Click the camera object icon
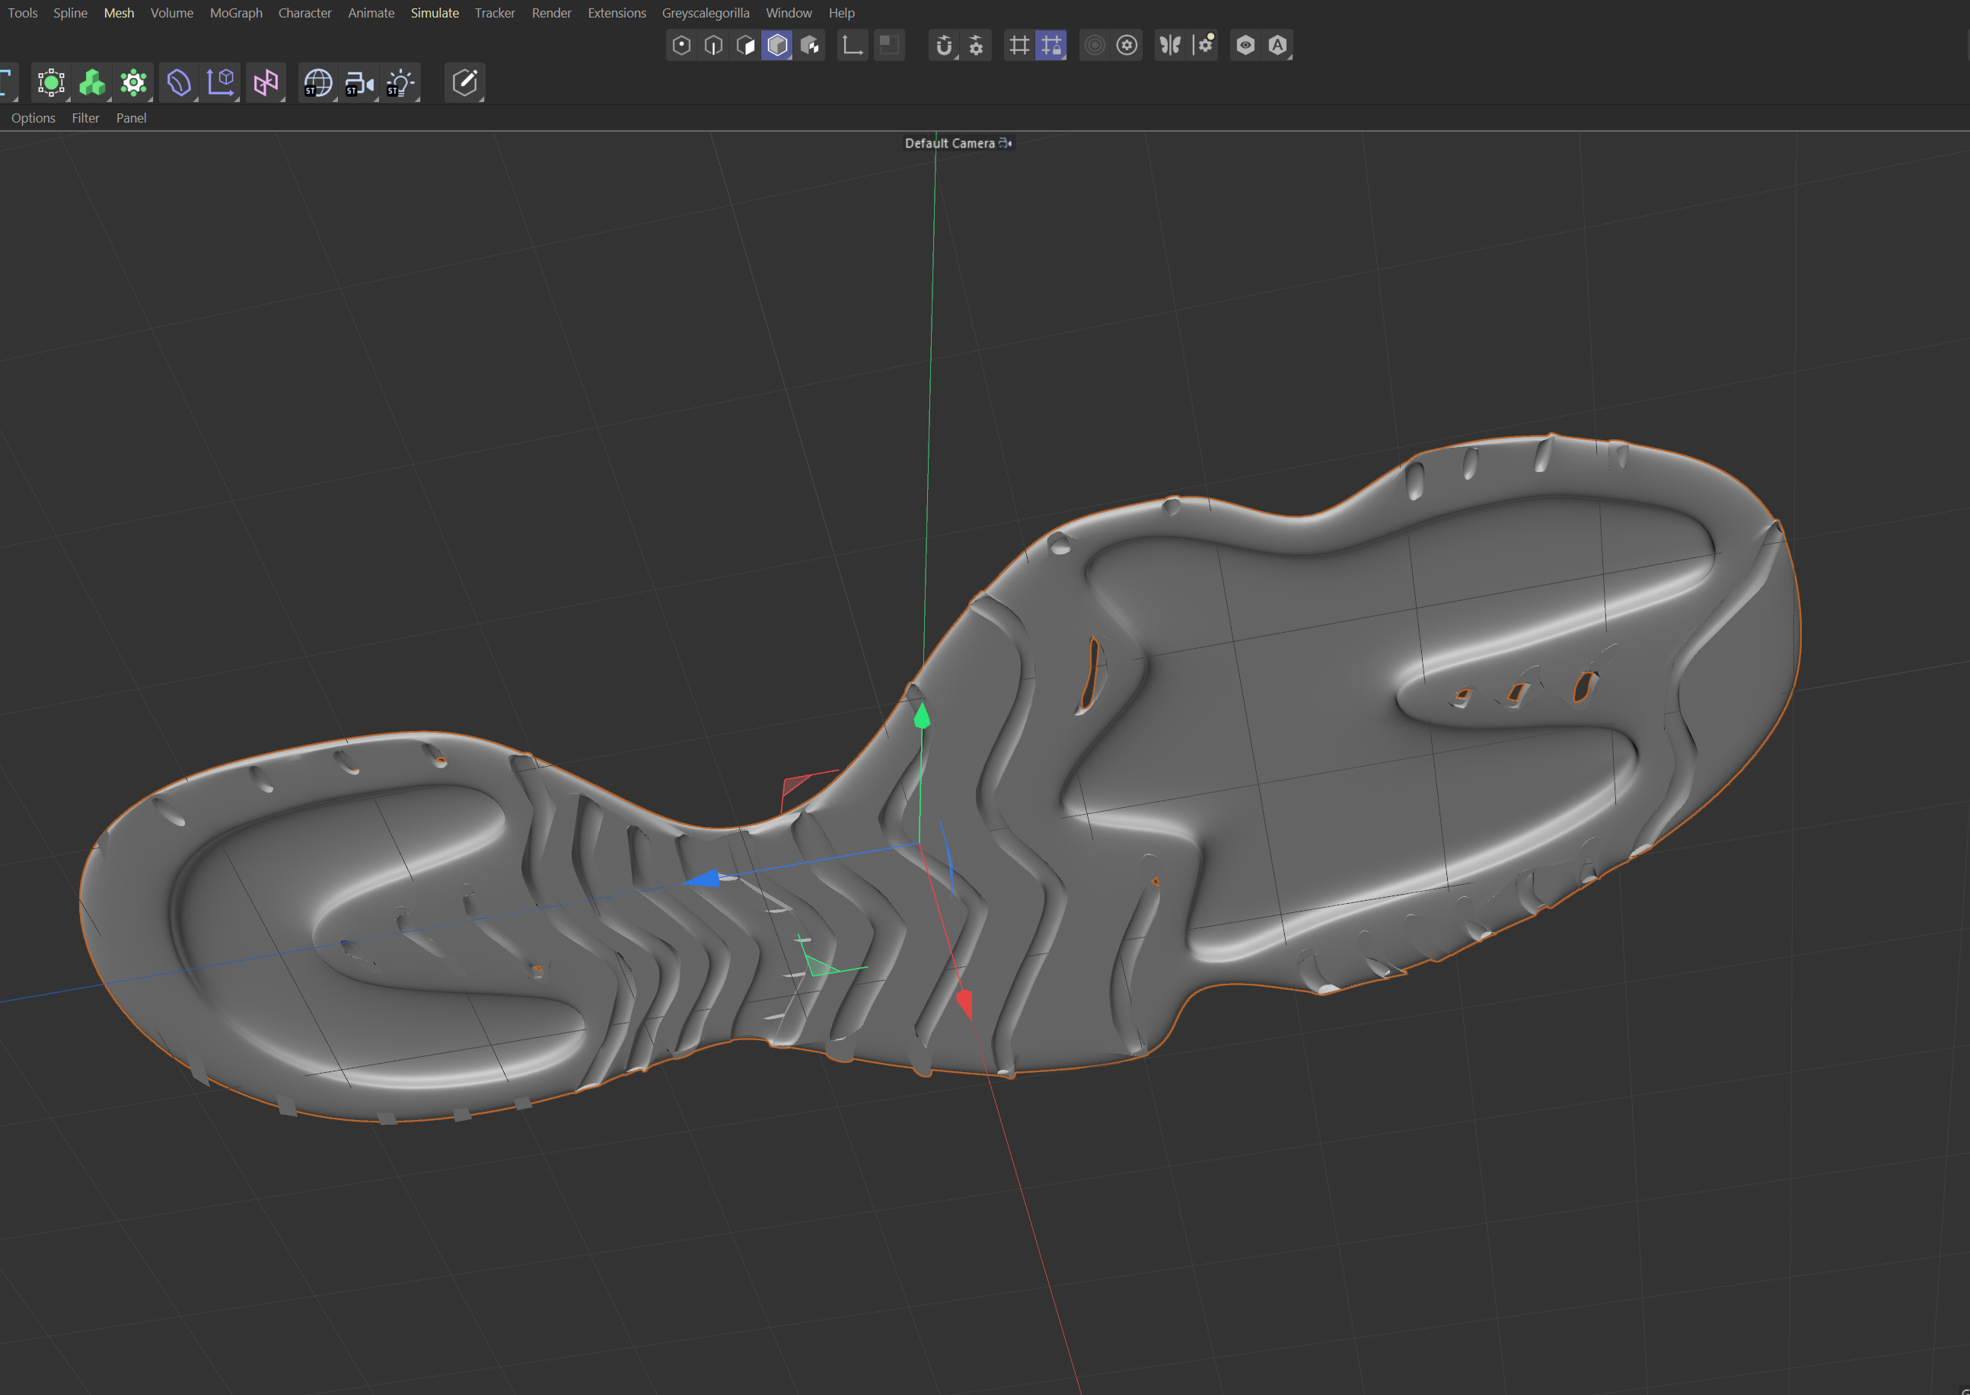Image resolution: width=1970 pixels, height=1395 pixels. point(359,83)
